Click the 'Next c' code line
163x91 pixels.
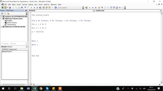click(35, 41)
